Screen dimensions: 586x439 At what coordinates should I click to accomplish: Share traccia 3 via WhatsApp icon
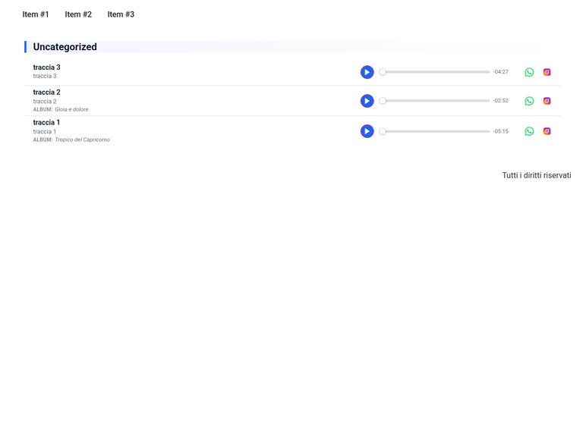pos(529,72)
